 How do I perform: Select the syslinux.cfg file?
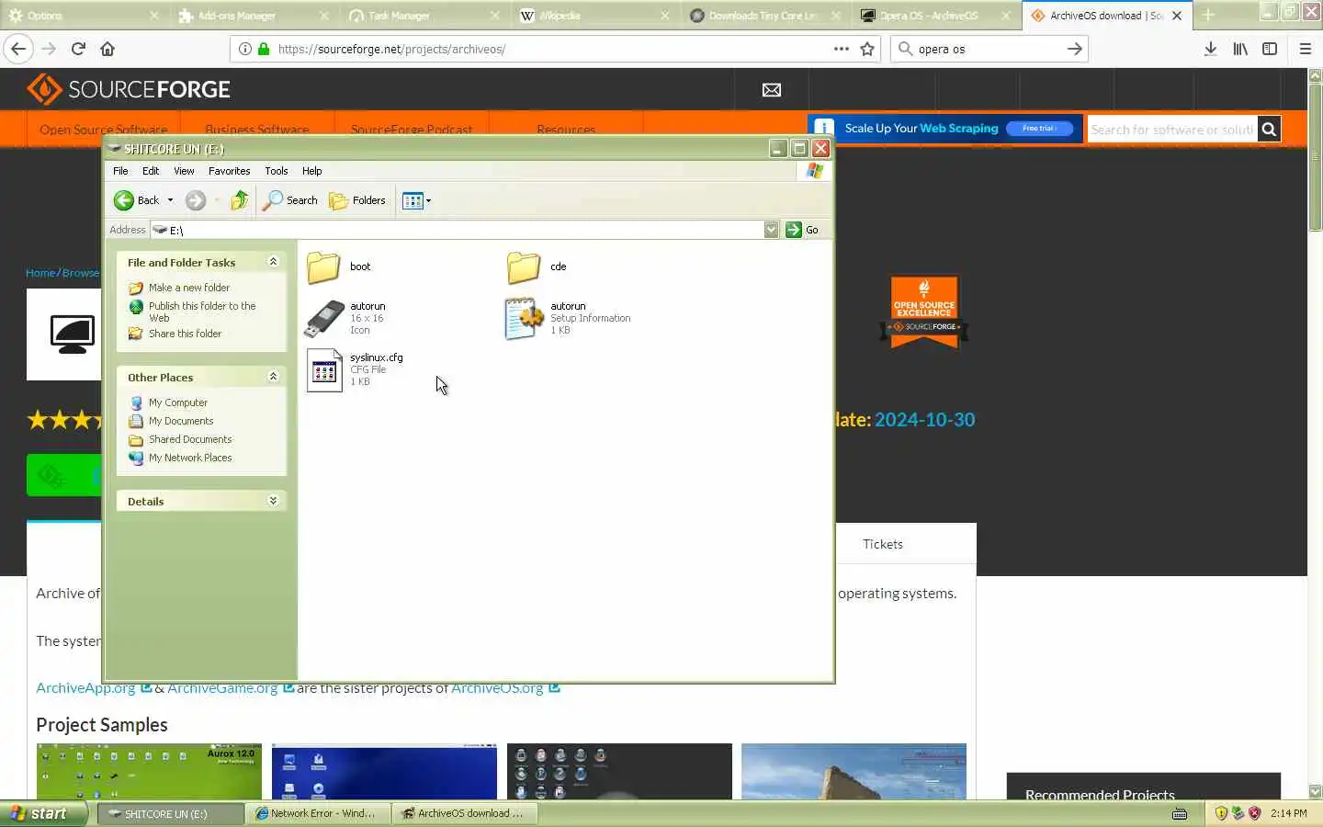pos(355,369)
